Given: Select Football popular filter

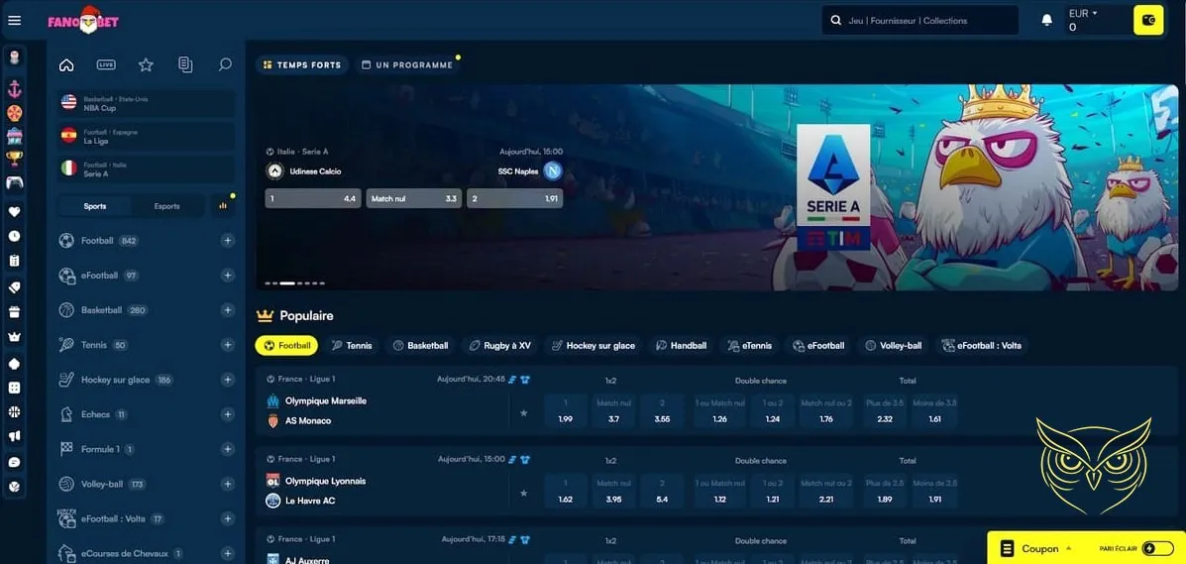Looking at the screenshot, I should point(286,346).
